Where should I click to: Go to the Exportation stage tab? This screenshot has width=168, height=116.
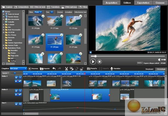(x=143, y=3)
